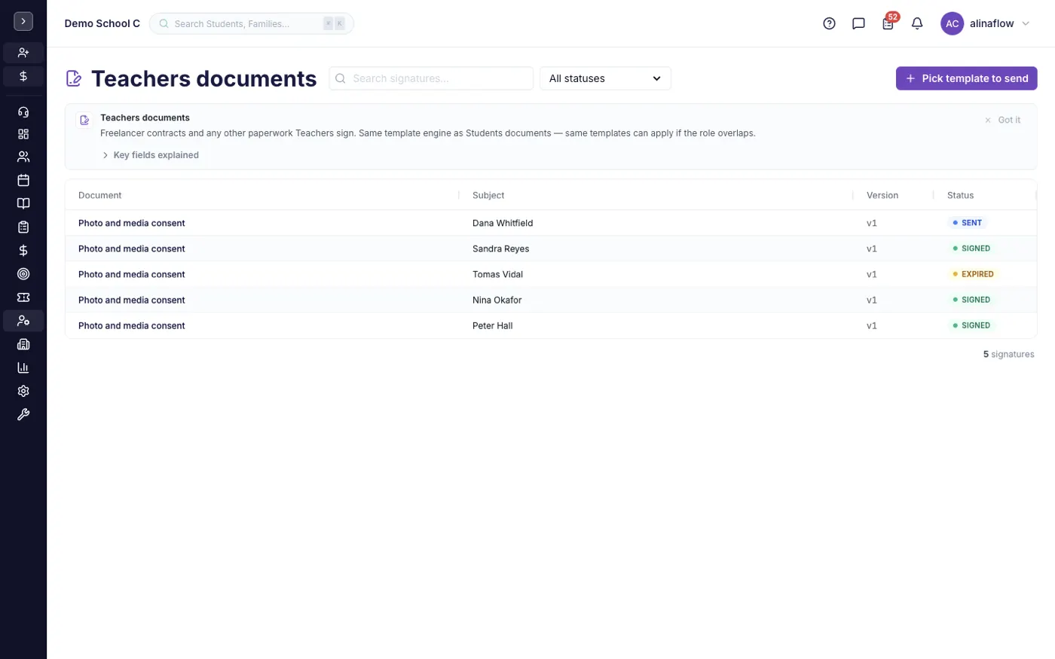Click subject Nina Okafor

497,300
